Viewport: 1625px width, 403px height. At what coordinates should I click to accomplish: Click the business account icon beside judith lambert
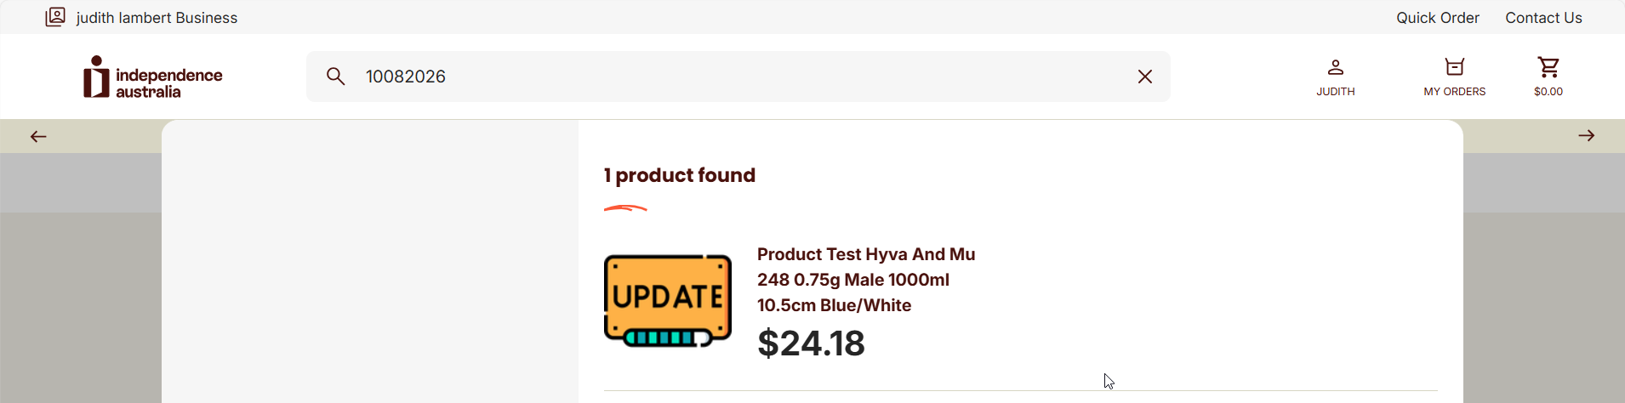[x=55, y=17]
